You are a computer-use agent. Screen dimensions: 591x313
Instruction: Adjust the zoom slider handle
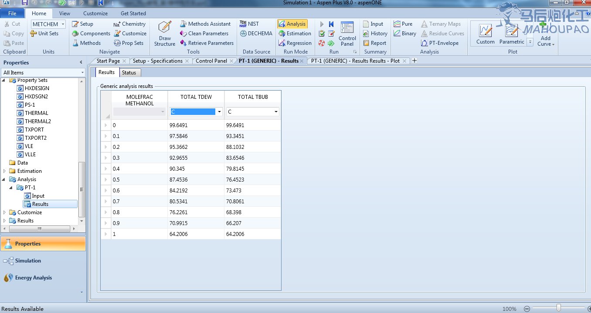point(558,308)
